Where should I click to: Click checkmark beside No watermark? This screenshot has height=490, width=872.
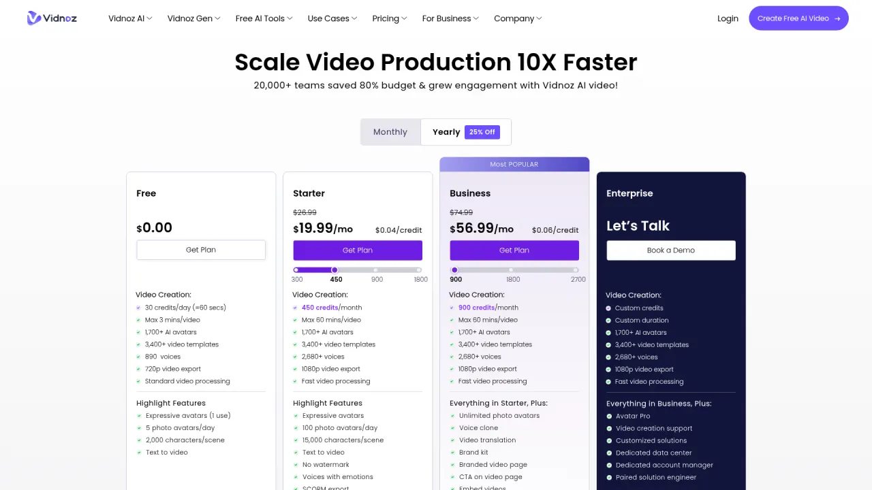pos(296,465)
